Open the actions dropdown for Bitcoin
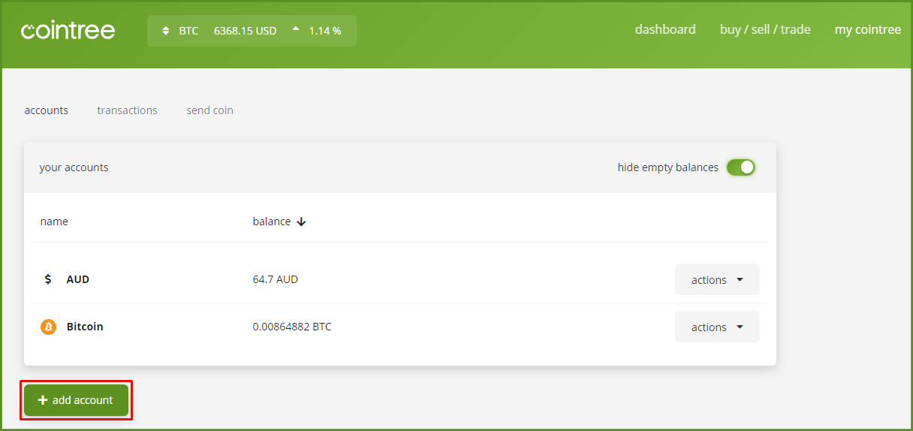Screen dimensions: 913x431 click(717, 327)
